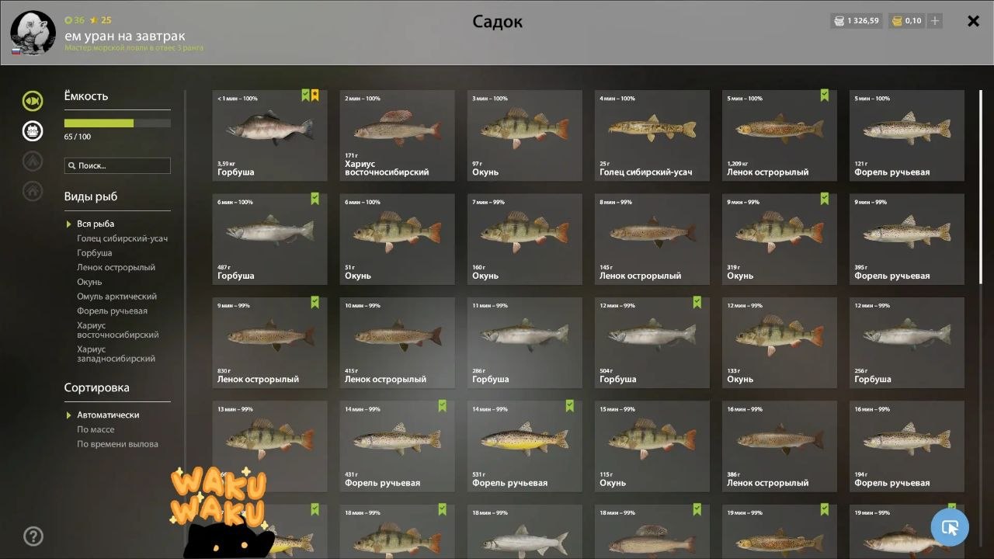Open the Голец сибирский-усач fish card
Screen dimensions: 994x559
tap(652, 135)
